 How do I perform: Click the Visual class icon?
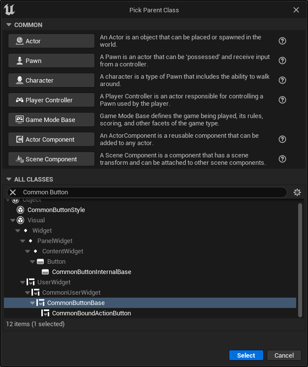click(x=20, y=220)
